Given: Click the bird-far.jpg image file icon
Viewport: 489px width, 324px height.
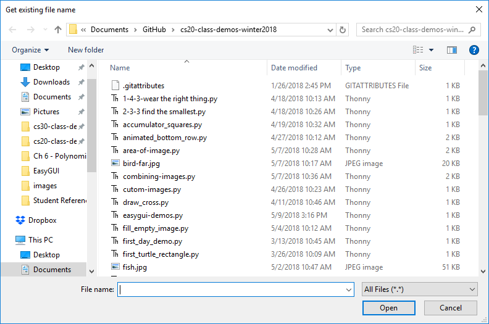Looking at the screenshot, I should (x=115, y=164).
